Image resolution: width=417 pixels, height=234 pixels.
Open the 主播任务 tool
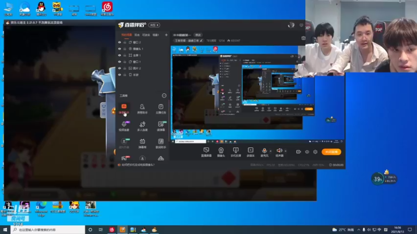161,109
